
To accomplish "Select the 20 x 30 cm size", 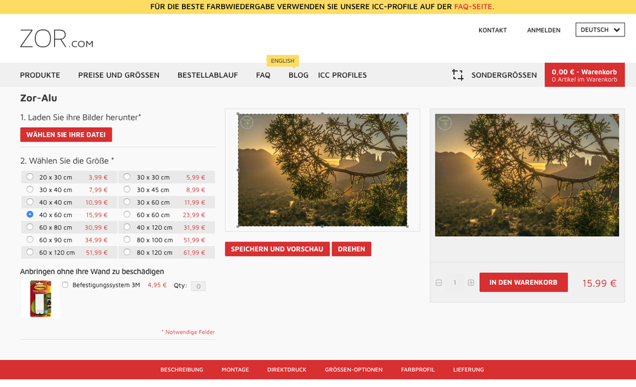I will 30,177.
